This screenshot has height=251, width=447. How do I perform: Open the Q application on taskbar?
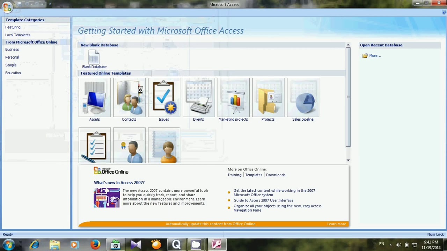point(176,245)
